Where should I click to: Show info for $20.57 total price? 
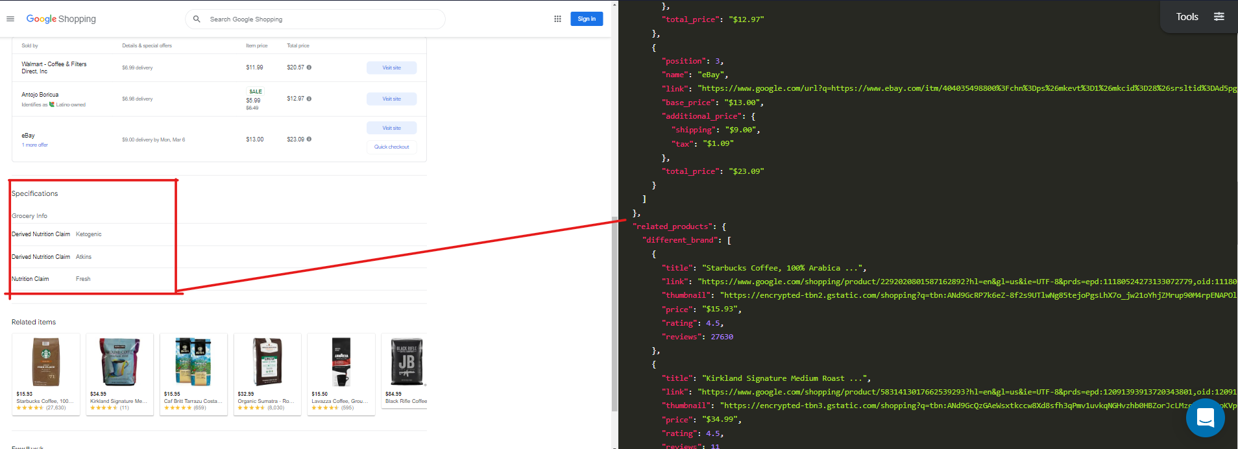(x=309, y=67)
